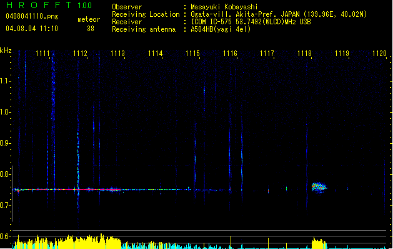Click the Observer label
The height and width of the screenshot is (249, 393).
click(x=127, y=7)
